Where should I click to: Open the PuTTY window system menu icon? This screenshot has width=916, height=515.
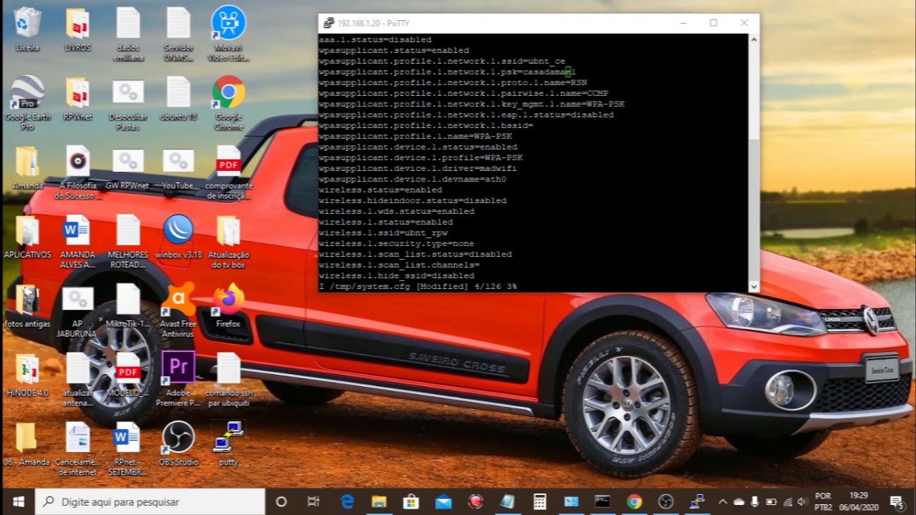328,23
